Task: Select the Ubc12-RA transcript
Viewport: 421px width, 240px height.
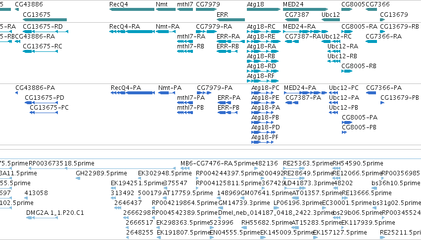Action: coord(334,51)
